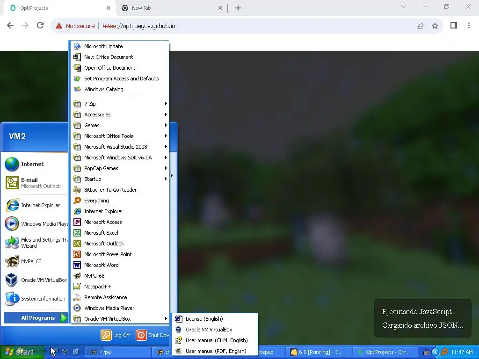Open Set Program Access and Defaults
The image size is (479, 359).
(x=120, y=79)
